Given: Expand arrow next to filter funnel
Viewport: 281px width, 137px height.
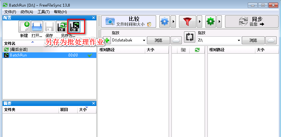Looking at the screenshot, I should click(x=199, y=22).
